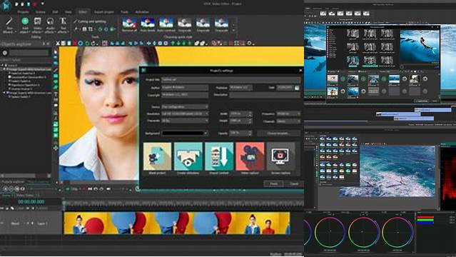456x257 pixels.
Task: Click the timeline timecode display
Action: 31,201
